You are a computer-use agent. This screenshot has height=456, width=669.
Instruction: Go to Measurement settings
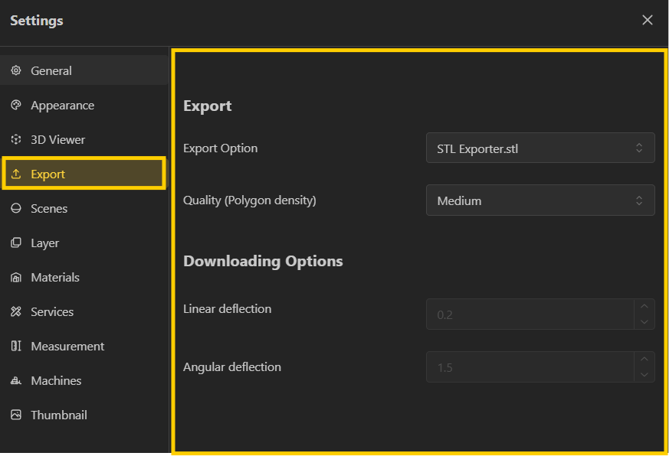pos(67,346)
